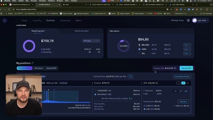Switch to Assets by token tab
This screenshot has height=120, width=213.
tap(82, 31)
